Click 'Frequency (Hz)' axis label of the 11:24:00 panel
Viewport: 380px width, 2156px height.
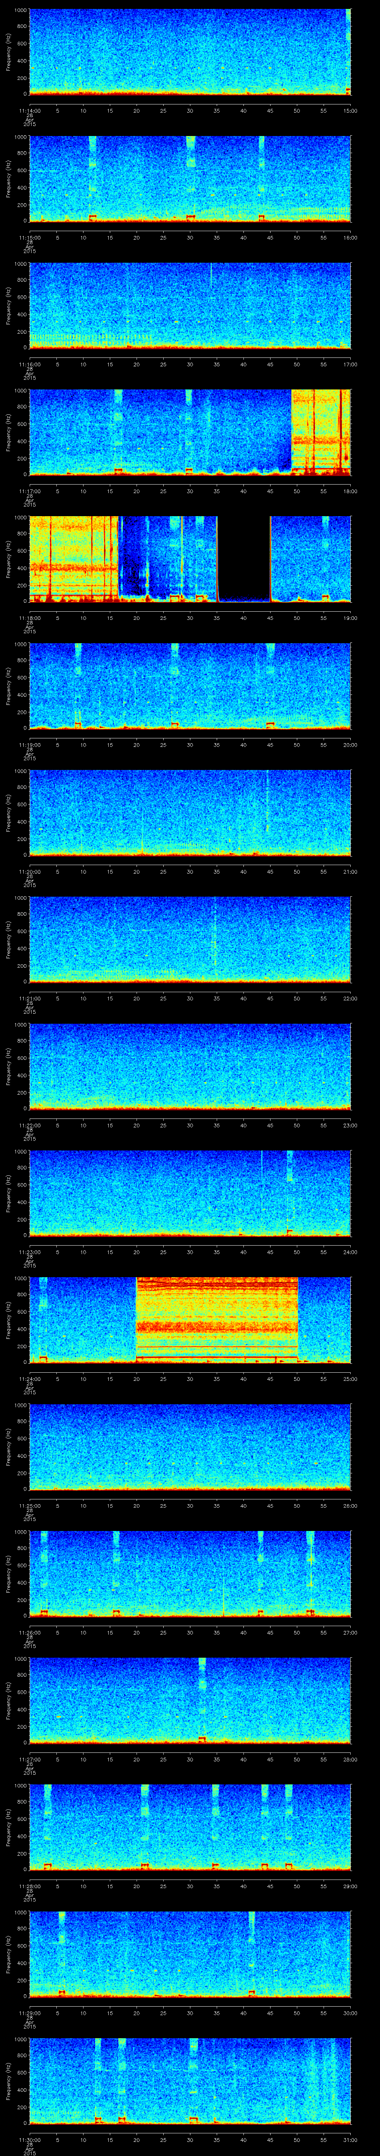[9, 1319]
